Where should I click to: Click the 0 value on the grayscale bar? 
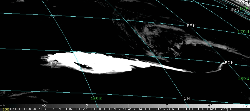(x=167, y=105)
